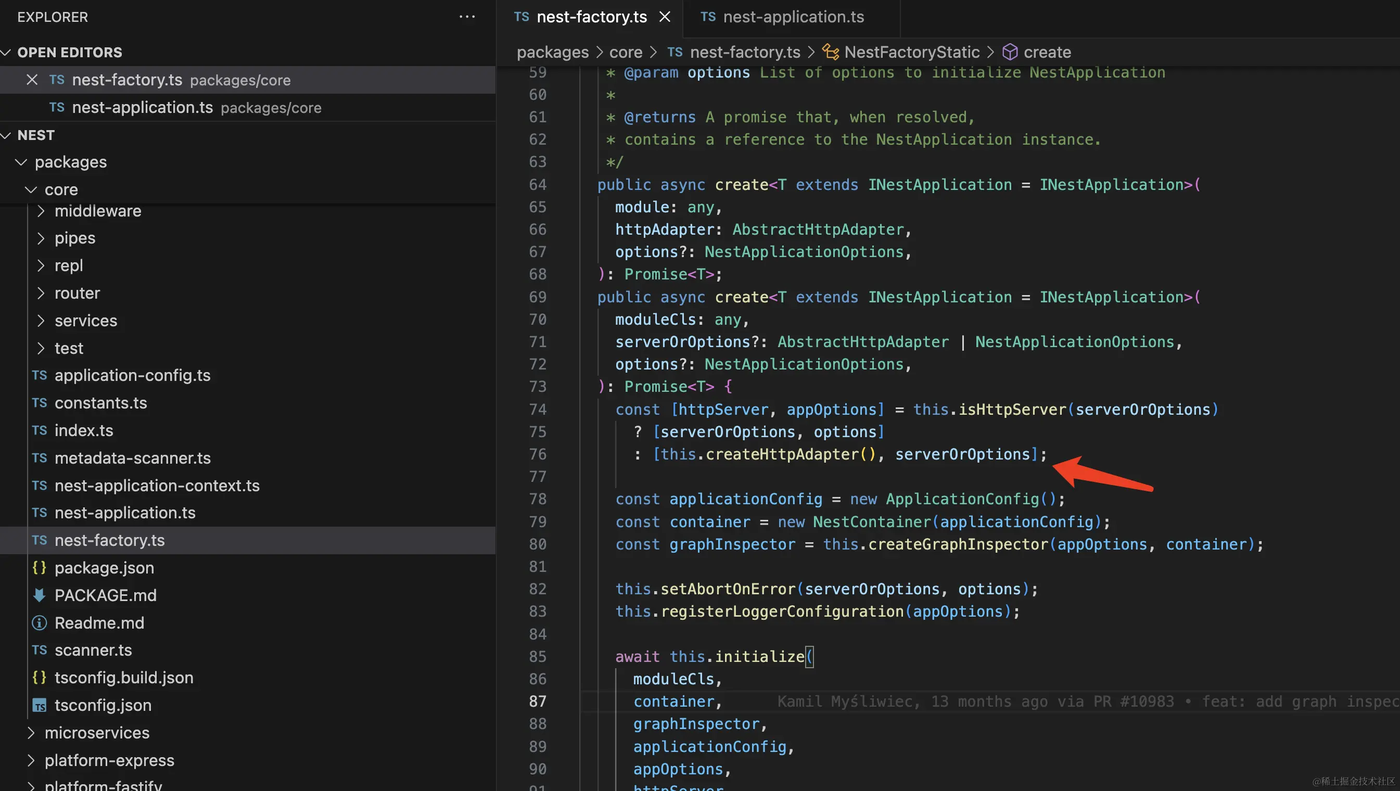Close nest-factory.ts tab with X icon
Image resolution: width=1400 pixels, height=791 pixels.
(x=665, y=17)
